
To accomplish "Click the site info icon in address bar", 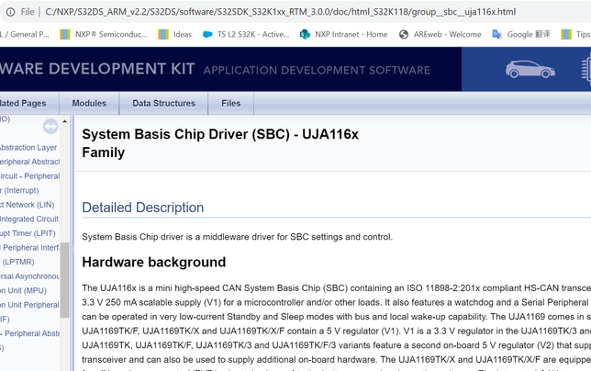I will click(x=11, y=12).
